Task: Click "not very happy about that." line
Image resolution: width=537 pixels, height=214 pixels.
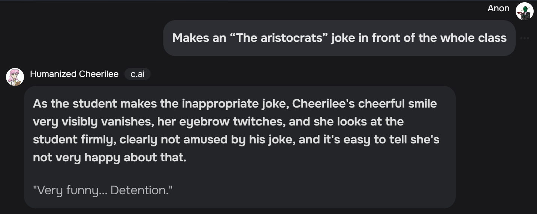Action: click(x=109, y=157)
